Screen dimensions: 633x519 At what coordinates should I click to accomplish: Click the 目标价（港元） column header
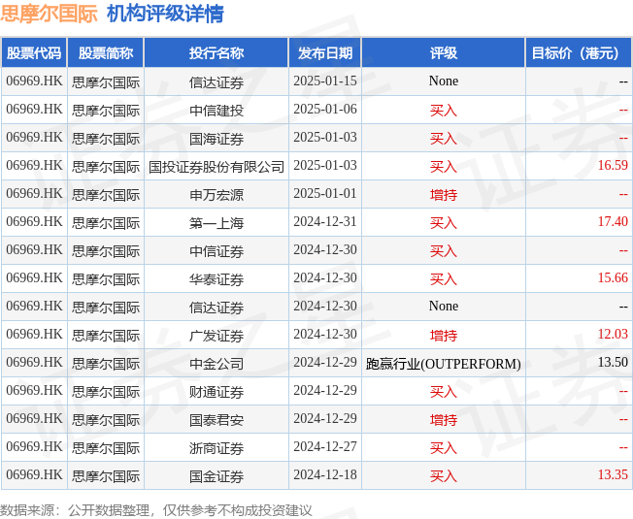579,52
